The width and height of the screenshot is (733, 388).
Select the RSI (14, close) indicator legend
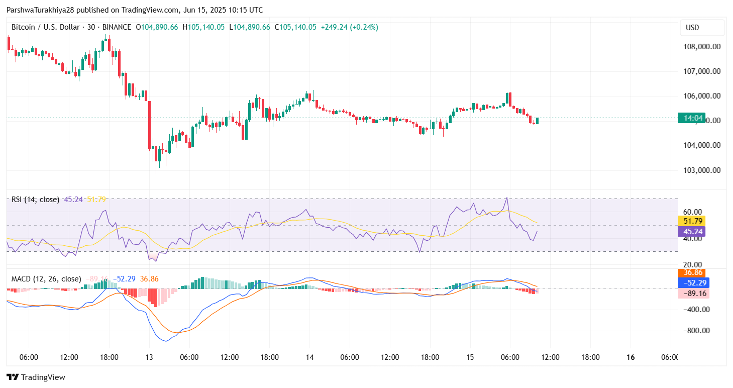[x=35, y=200]
